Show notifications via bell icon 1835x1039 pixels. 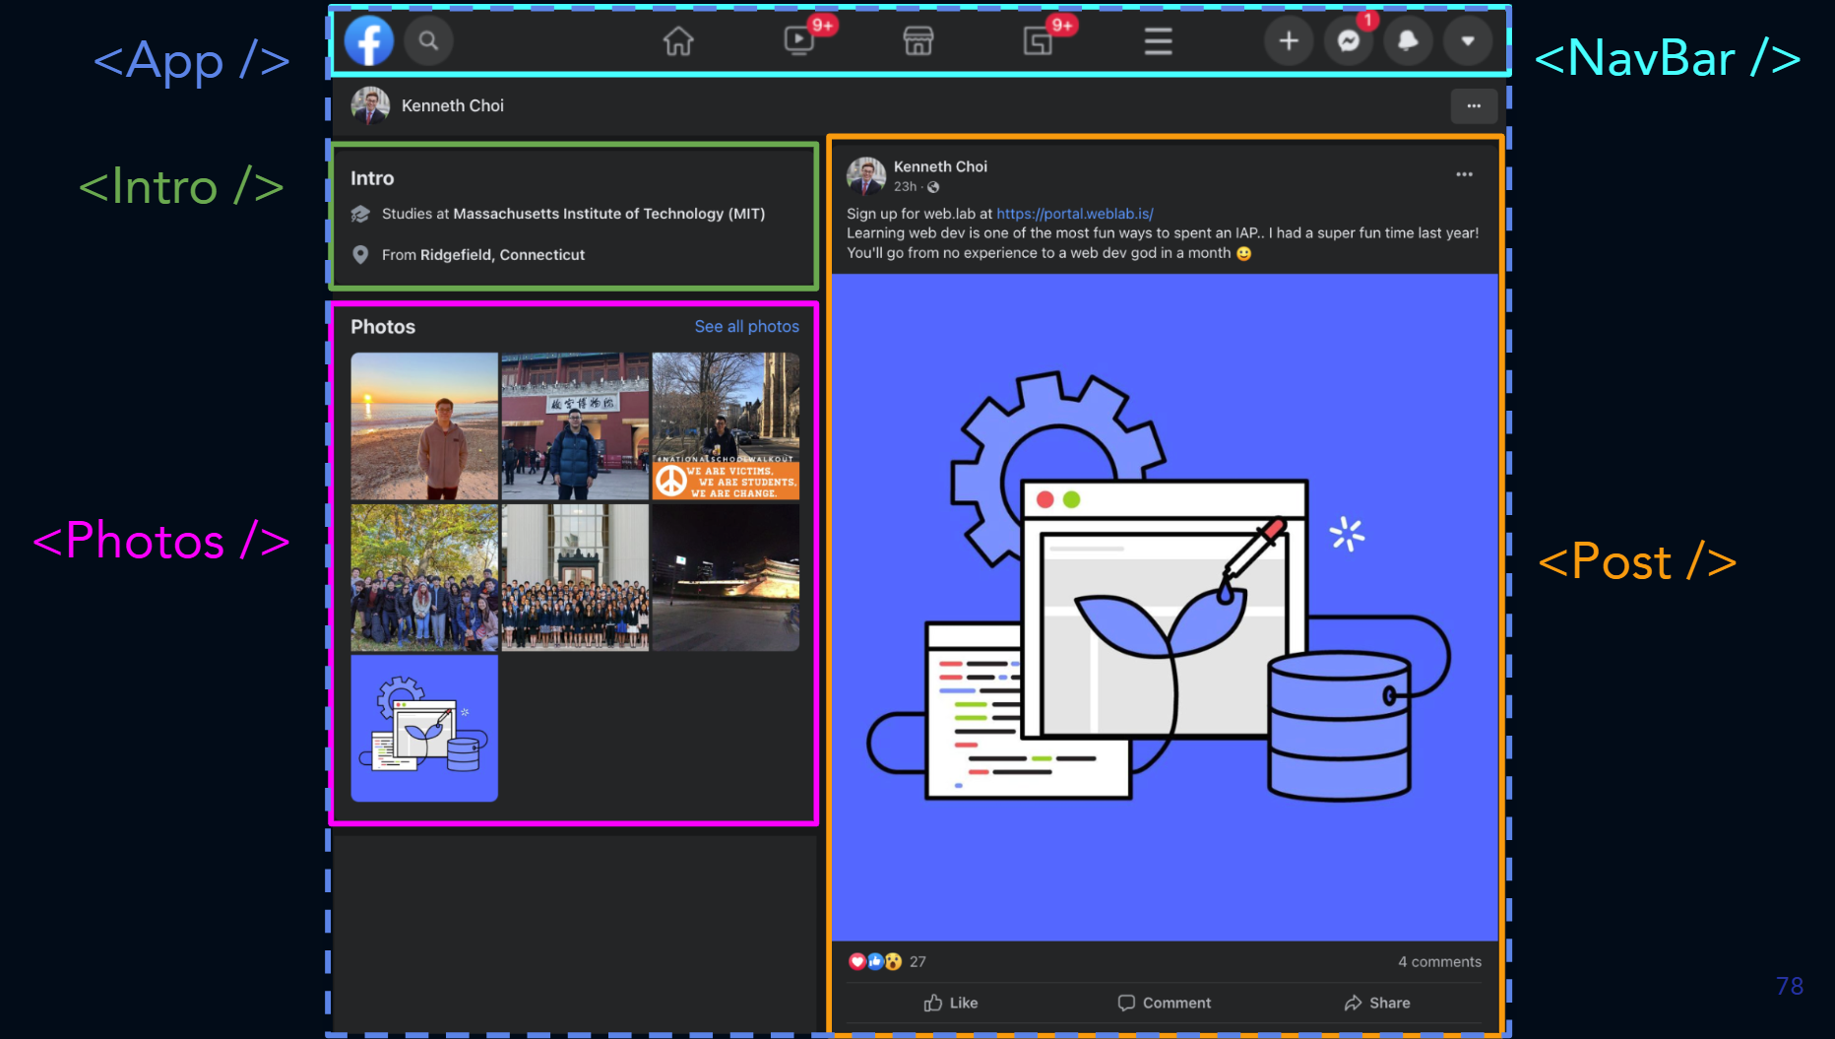coord(1408,41)
